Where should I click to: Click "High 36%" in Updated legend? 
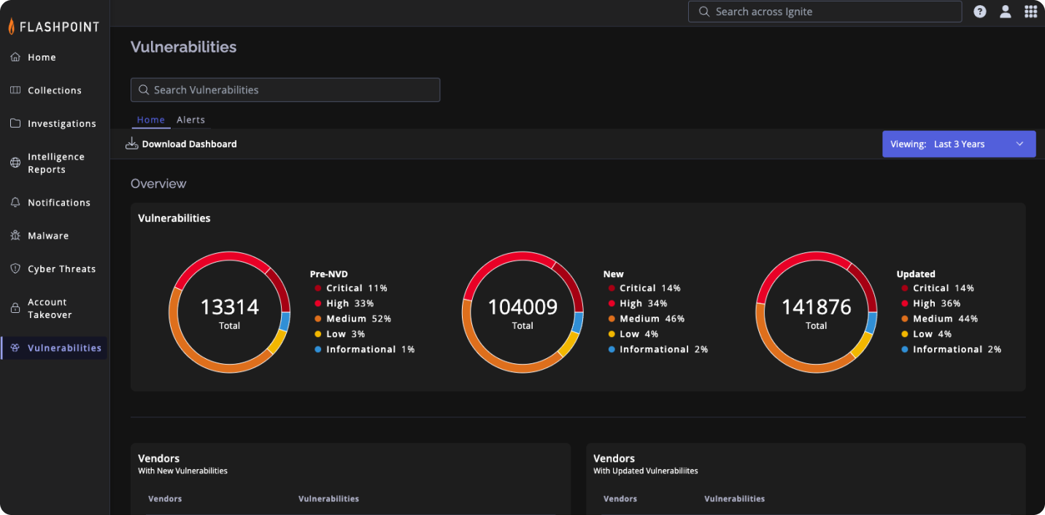coord(937,303)
